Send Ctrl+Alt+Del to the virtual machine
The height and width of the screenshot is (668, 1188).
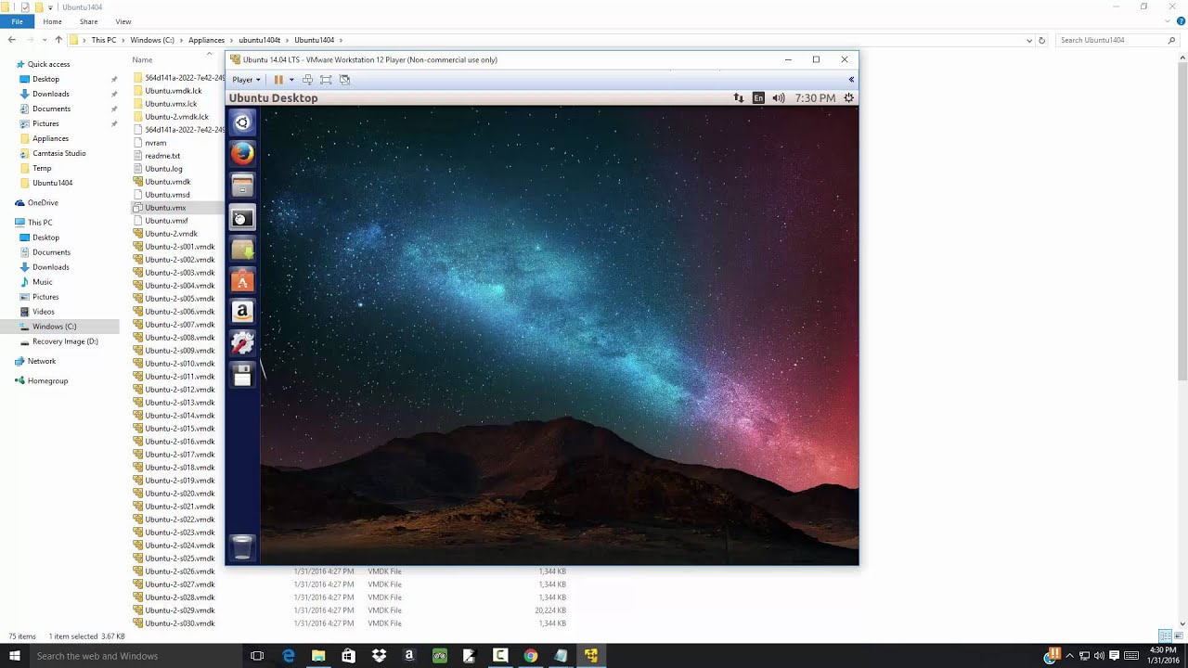pos(307,80)
